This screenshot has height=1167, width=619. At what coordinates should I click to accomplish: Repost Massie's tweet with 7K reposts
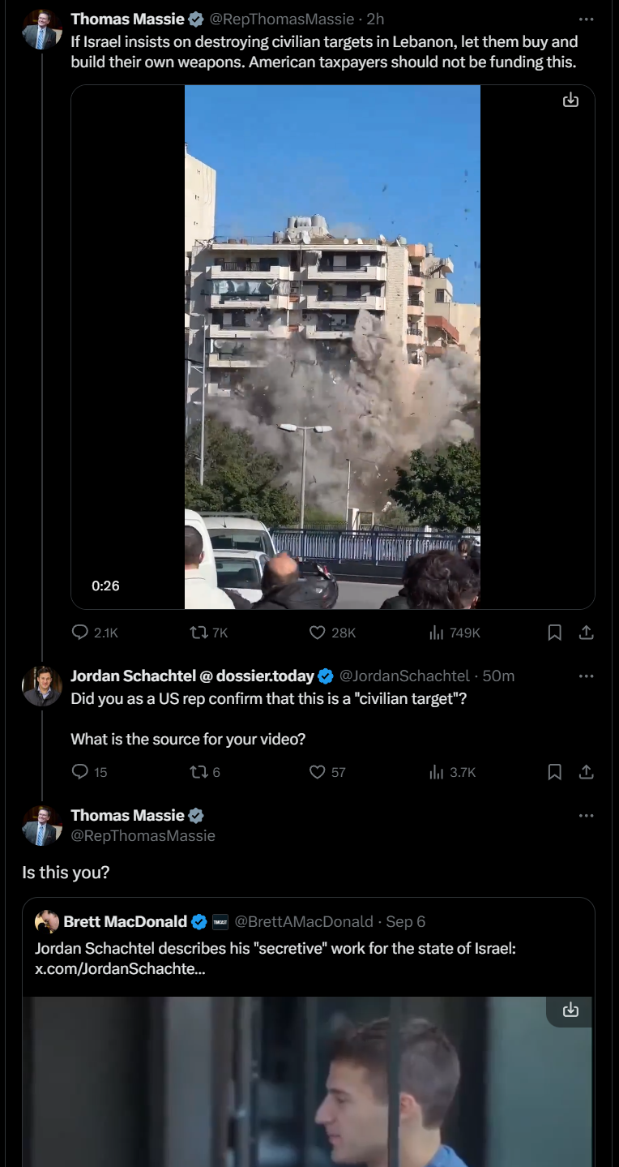tap(198, 633)
